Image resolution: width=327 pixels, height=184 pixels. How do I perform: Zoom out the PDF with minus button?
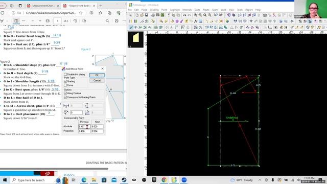pyautogui.click(x=33, y=21)
